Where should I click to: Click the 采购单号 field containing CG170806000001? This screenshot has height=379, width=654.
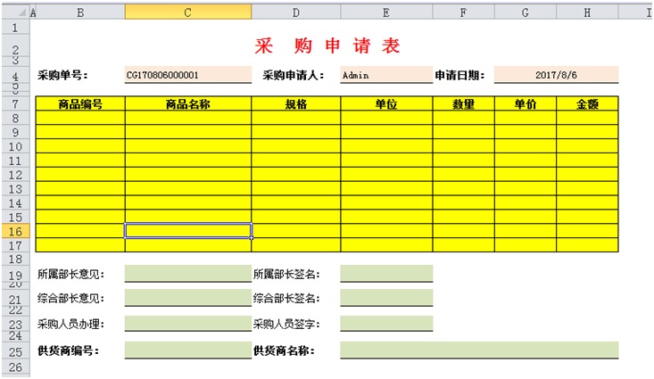(187, 76)
